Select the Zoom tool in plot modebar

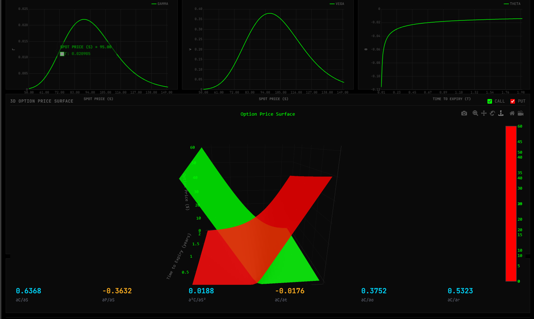[x=475, y=113]
